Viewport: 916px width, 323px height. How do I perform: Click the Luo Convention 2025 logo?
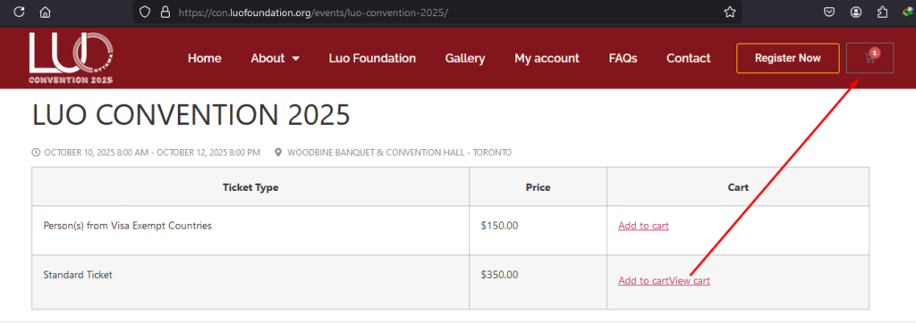pos(72,58)
